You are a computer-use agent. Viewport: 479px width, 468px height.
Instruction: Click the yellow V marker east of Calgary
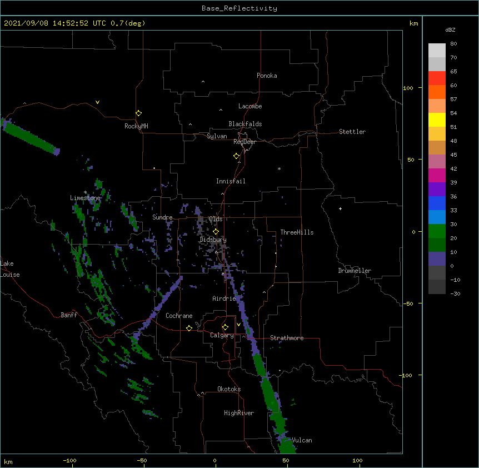point(238,325)
